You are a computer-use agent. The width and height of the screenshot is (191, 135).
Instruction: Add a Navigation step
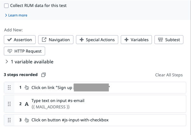coord(56,40)
